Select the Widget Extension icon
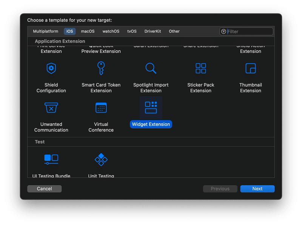The image size is (302, 226). [151, 107]
